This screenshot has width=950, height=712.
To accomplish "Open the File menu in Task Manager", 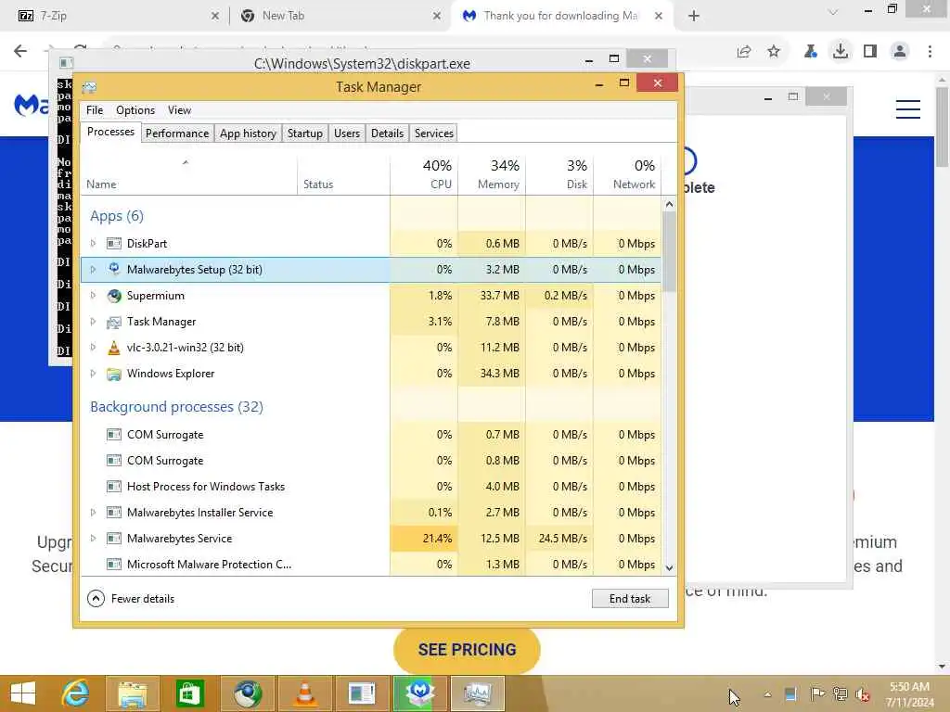I will point(95,110).
